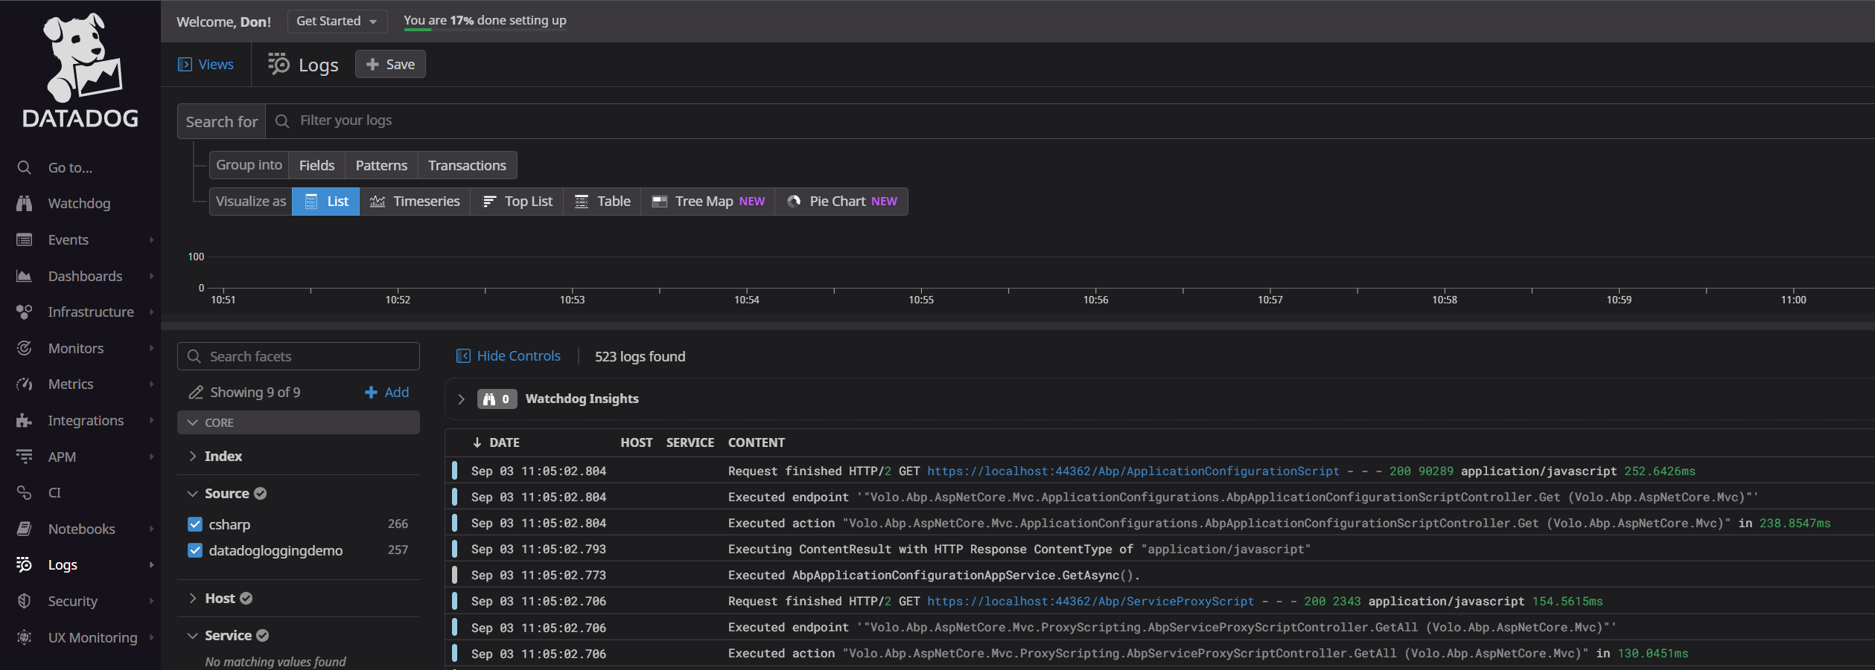Click the APM sidebar icon
The height and width of the screenshot is (670, 1875).
click(25, 457)
